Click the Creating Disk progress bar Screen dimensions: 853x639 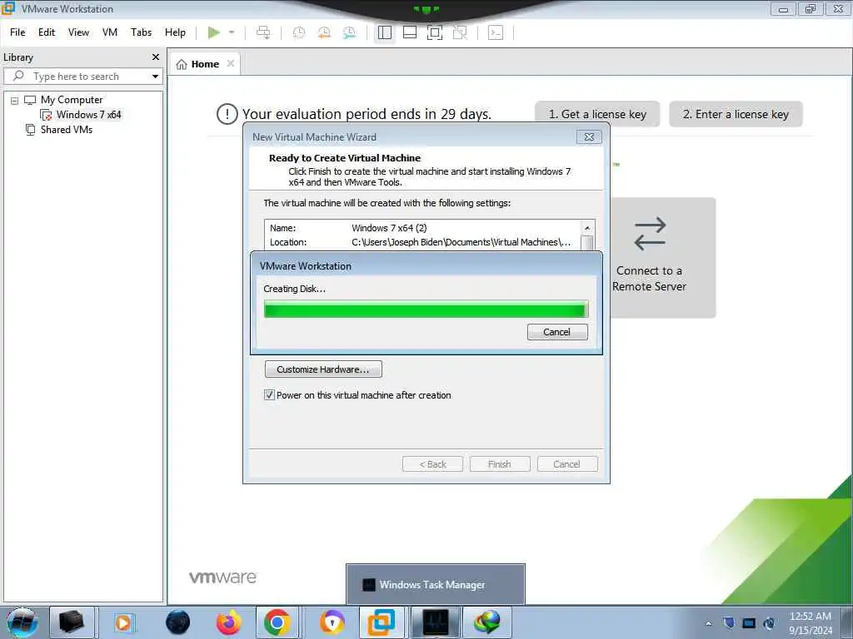click(x=426, y=310)
